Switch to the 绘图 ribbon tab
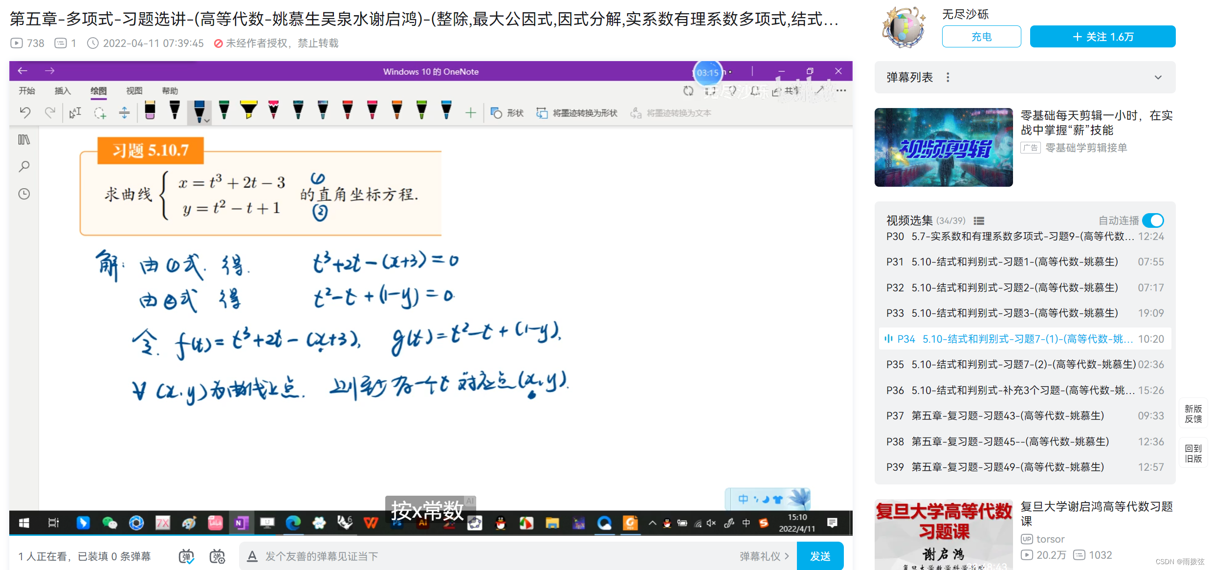The height and width of the screenshot is (570, 1212). point(98,91)
